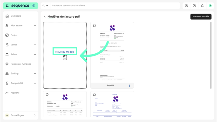Click the Mon espace person icon

(x=7, y=26)
